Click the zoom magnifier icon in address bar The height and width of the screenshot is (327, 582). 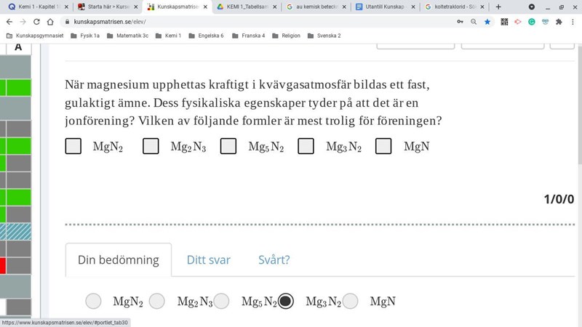tap(474, 22)
